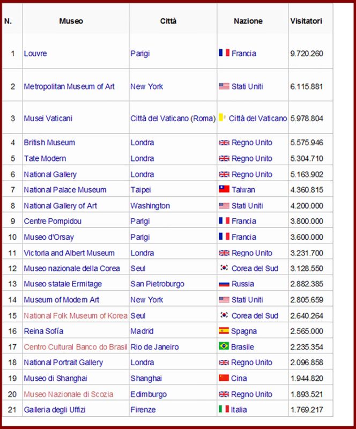Open the Rio de Janeiro city link
356x429 pixels.
[154, 347]
